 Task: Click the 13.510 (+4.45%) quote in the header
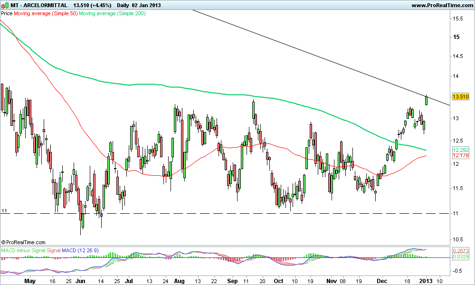point(93,5)
